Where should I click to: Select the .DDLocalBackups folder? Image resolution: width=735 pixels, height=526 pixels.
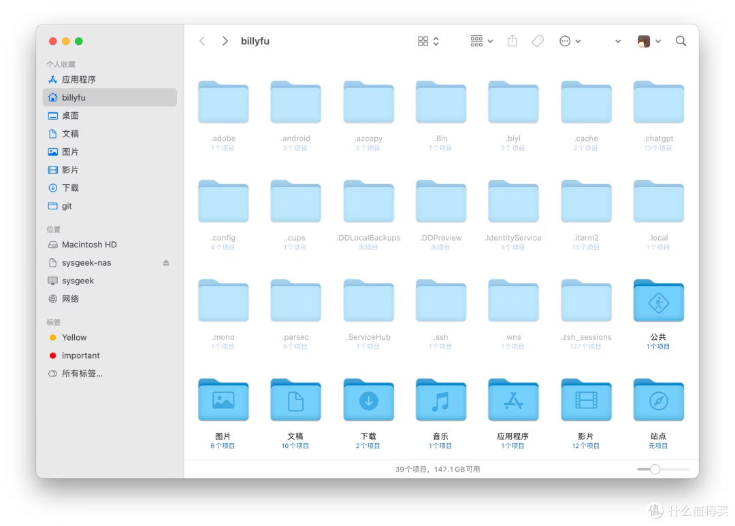click(368, 201)
